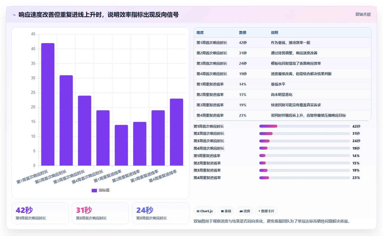Click the description 作为基线，接待效率一般
The image size is (383, 236).
click(290, 43)
